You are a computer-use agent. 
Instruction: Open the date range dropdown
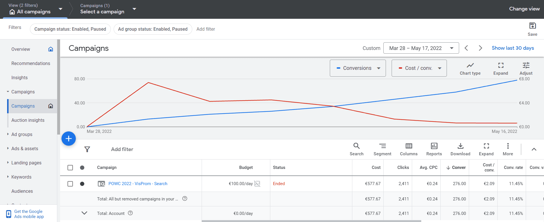pyautogui.click(x=421, y=48)
